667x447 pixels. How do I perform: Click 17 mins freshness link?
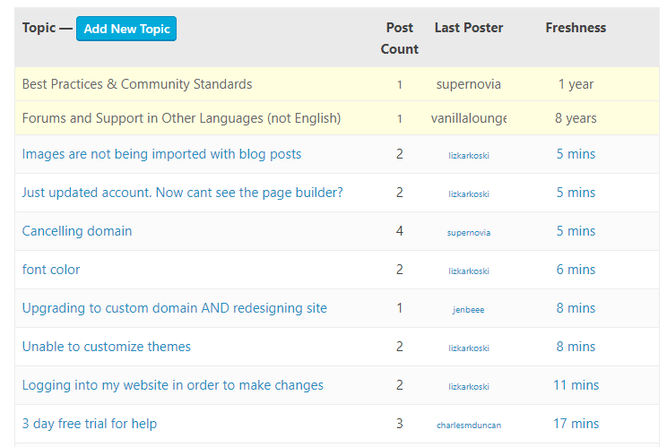[x=576, y=424]
